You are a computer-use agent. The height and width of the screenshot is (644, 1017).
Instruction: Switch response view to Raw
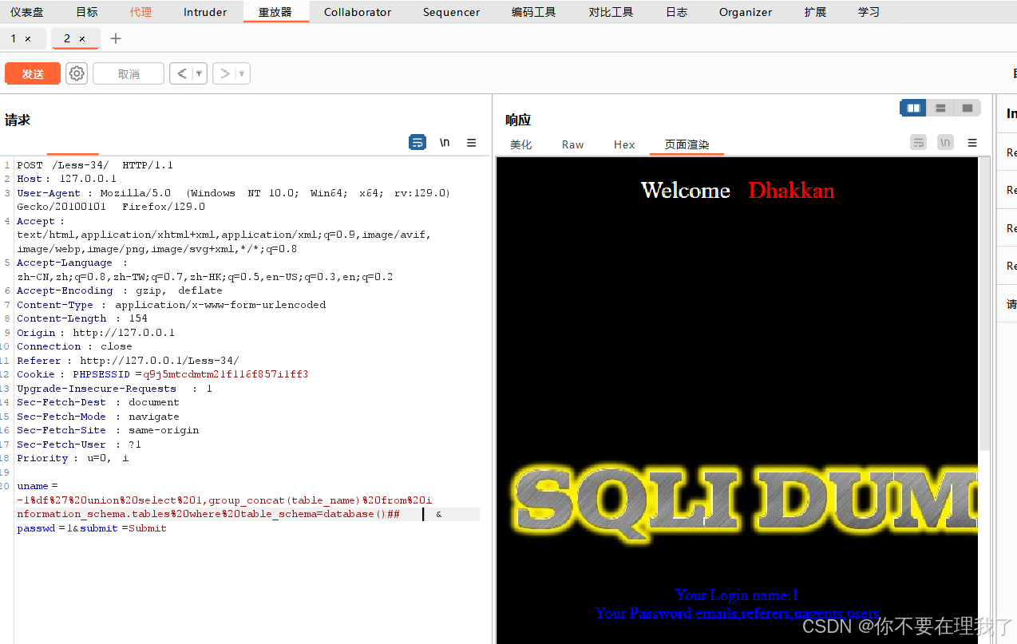coord(572,144)
